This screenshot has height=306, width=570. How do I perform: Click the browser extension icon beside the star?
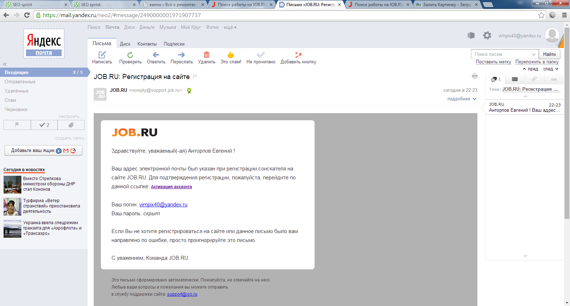click(553, 15)
